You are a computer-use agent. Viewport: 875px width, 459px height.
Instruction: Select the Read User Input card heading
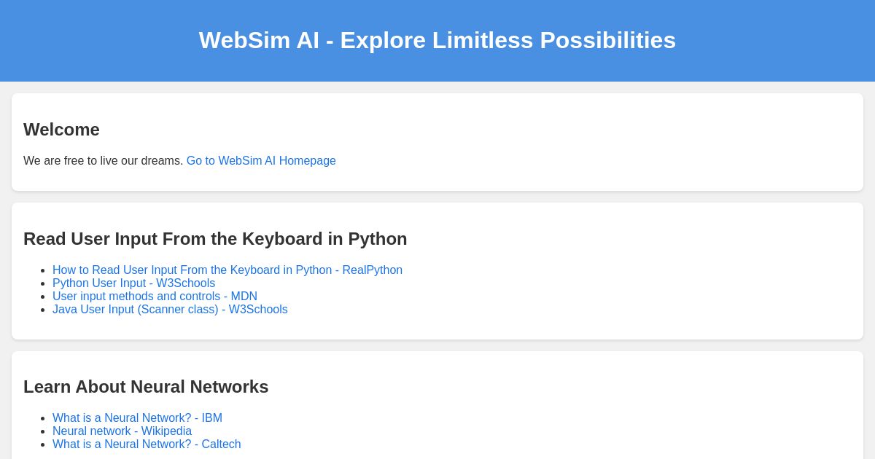click(215, 238)
